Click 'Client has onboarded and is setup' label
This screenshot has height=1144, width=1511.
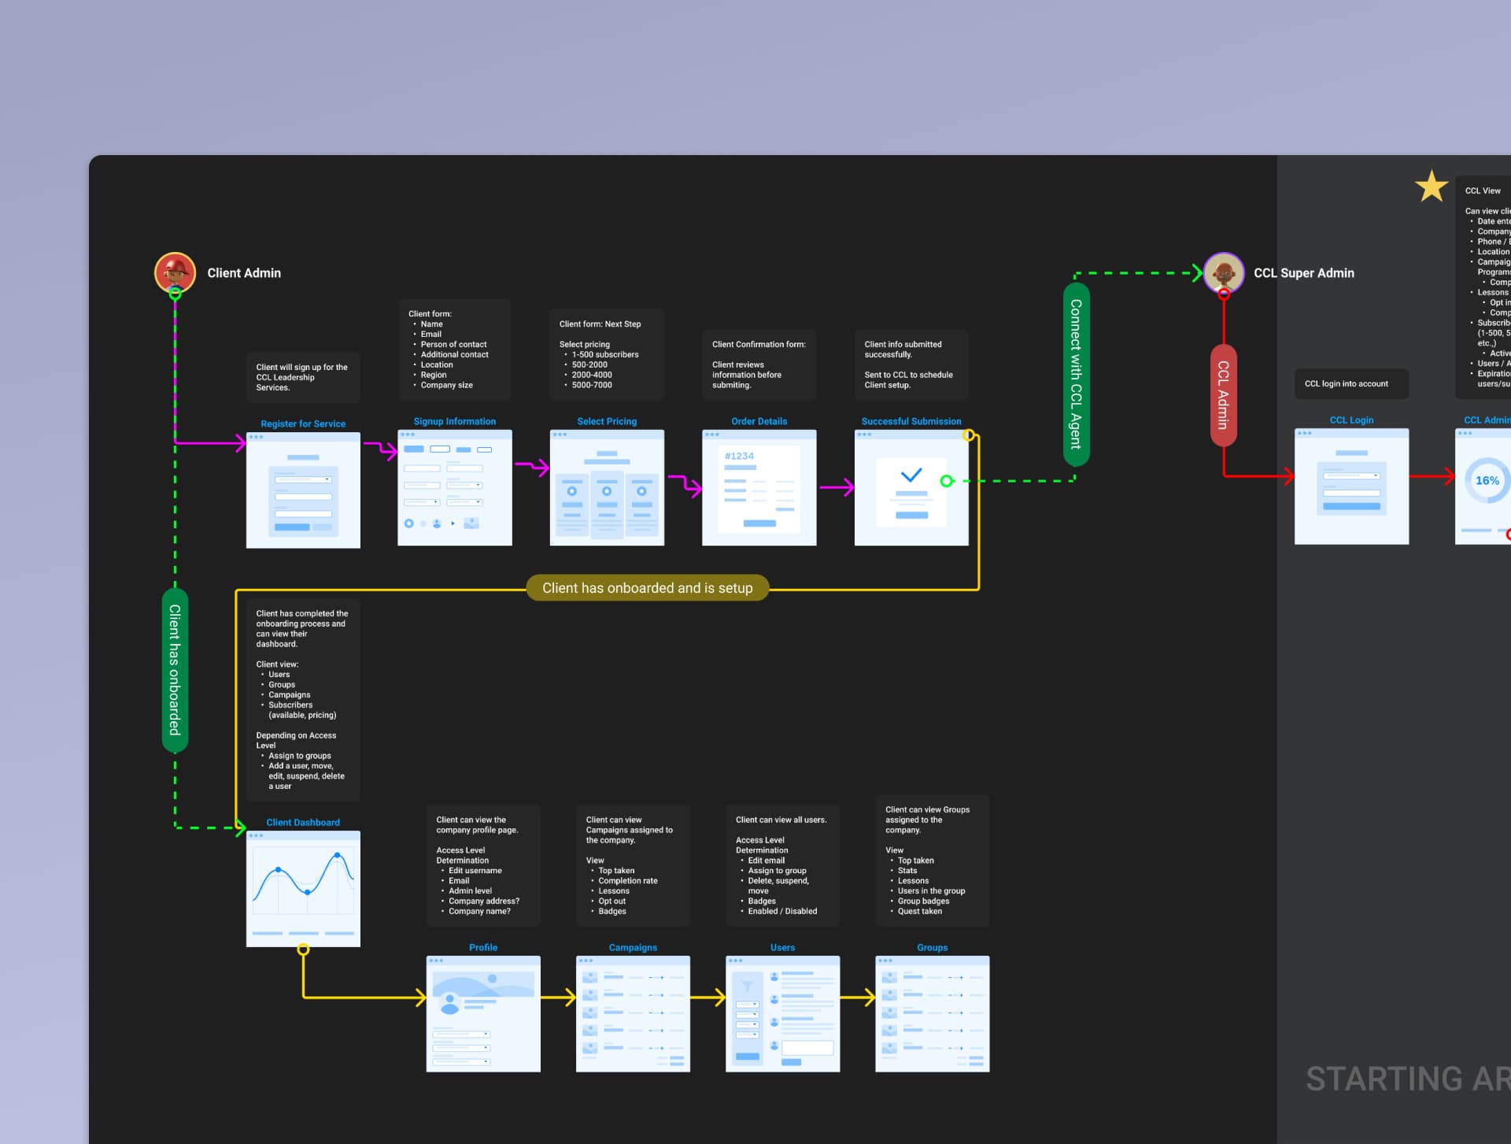point(647,588)
